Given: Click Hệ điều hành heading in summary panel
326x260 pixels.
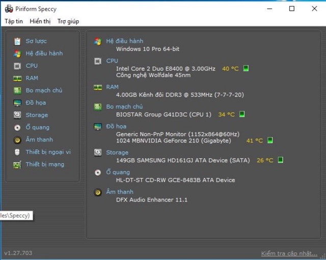Looking at the screenshot, I should (124, 41).
